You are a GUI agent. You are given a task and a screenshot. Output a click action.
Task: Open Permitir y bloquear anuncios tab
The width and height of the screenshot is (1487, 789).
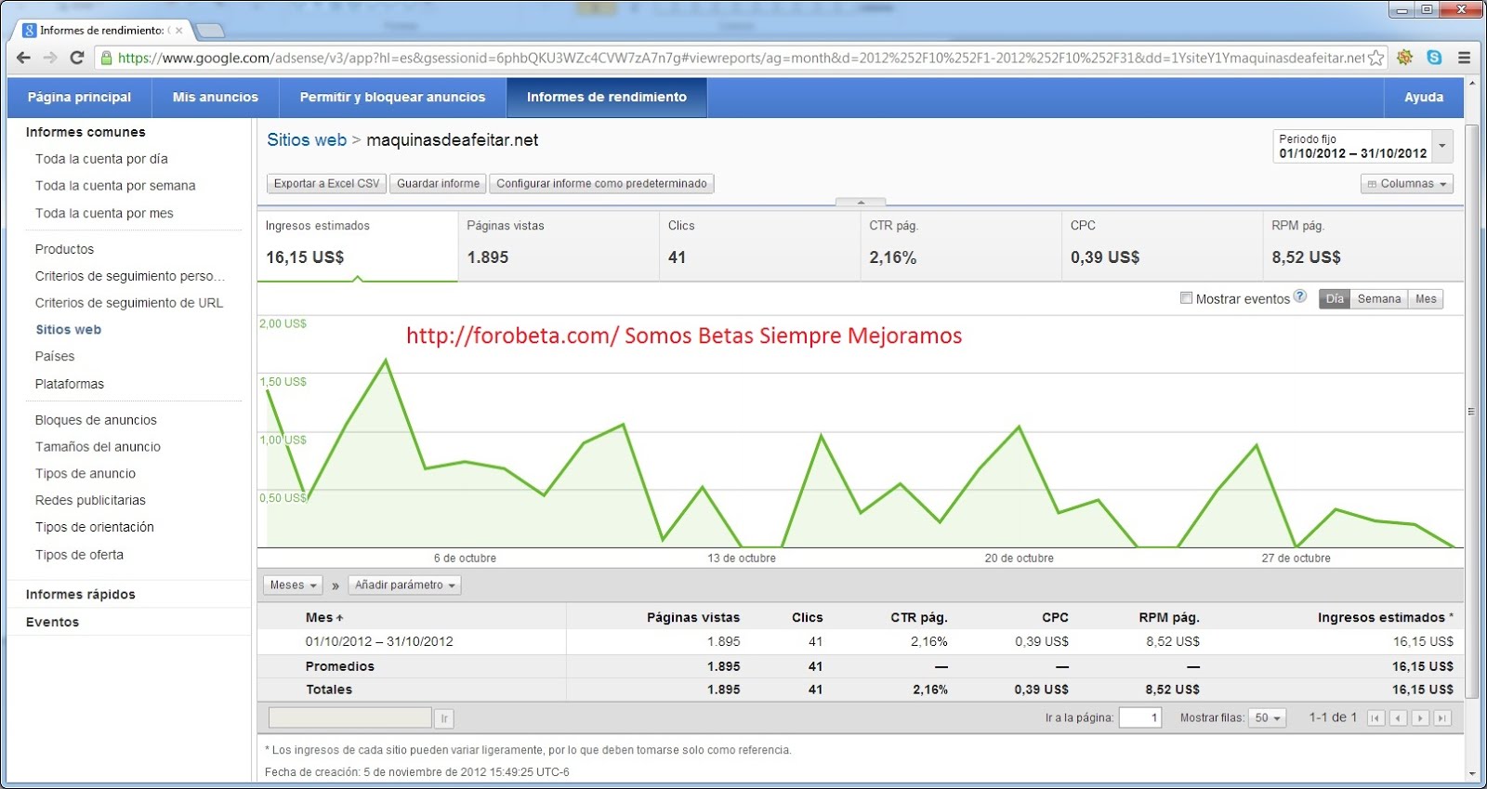tap(392, 97)
